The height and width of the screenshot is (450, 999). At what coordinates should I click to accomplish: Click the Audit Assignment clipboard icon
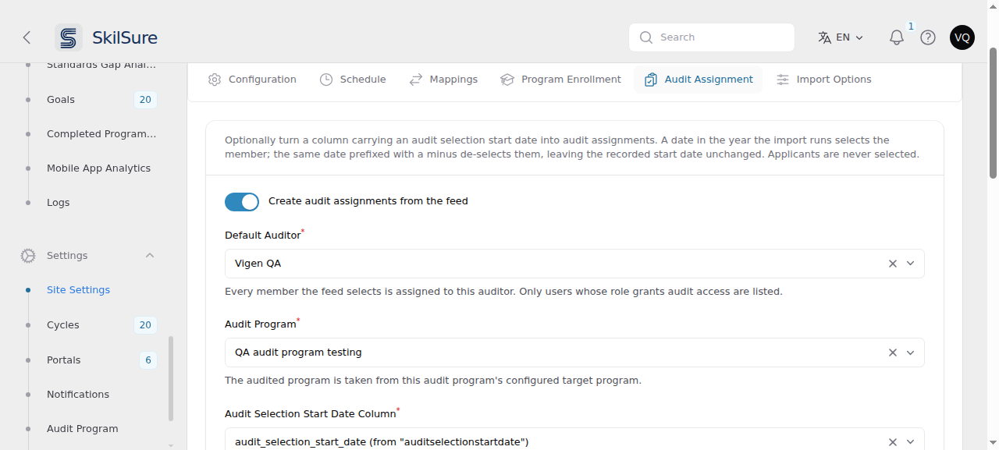pyautogui.click(x=651, y=80)
